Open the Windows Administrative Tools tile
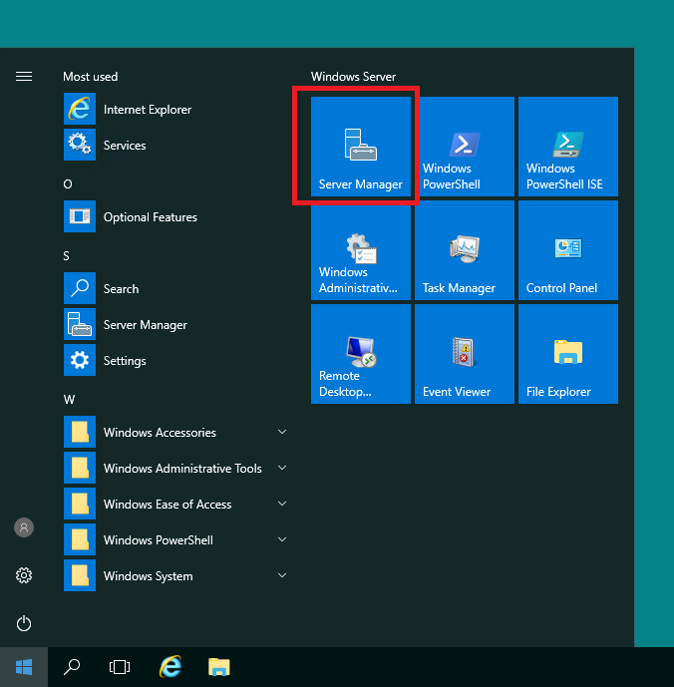Viewport: 674px width, 687px height. (361, 250)
